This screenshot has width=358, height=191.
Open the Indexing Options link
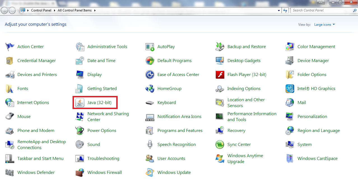click(x=244, y=89)
